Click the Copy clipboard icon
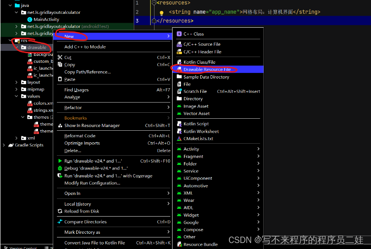The image size is (371, 249). (x=60, y=65)
